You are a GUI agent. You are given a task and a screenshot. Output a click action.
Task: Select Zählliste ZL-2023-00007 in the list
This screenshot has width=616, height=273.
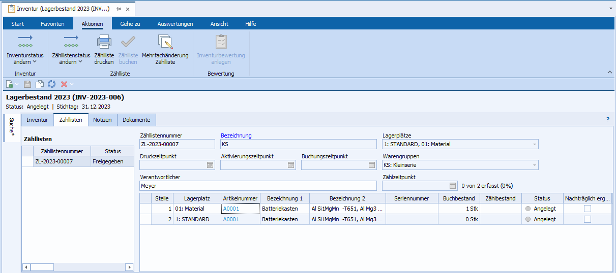pos(54,162)
